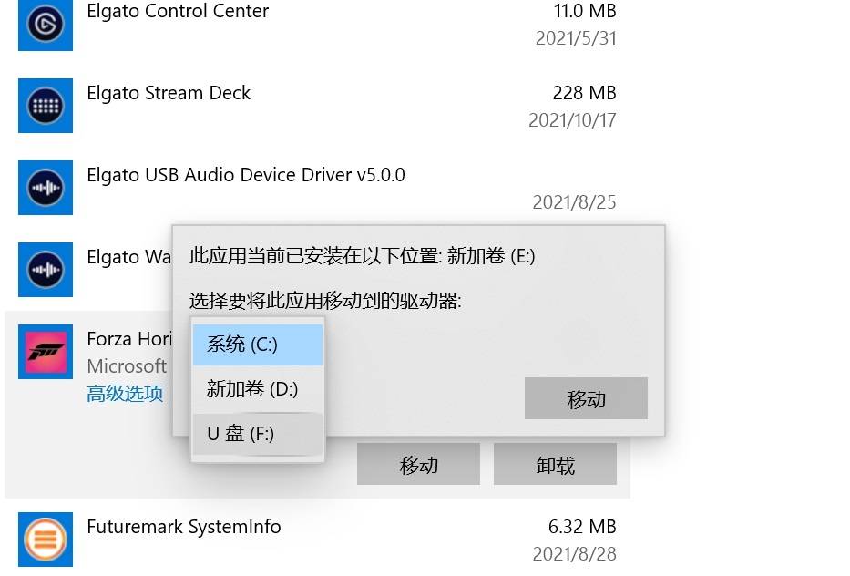Click the highlighted drive selection in the list

[258, 345]
